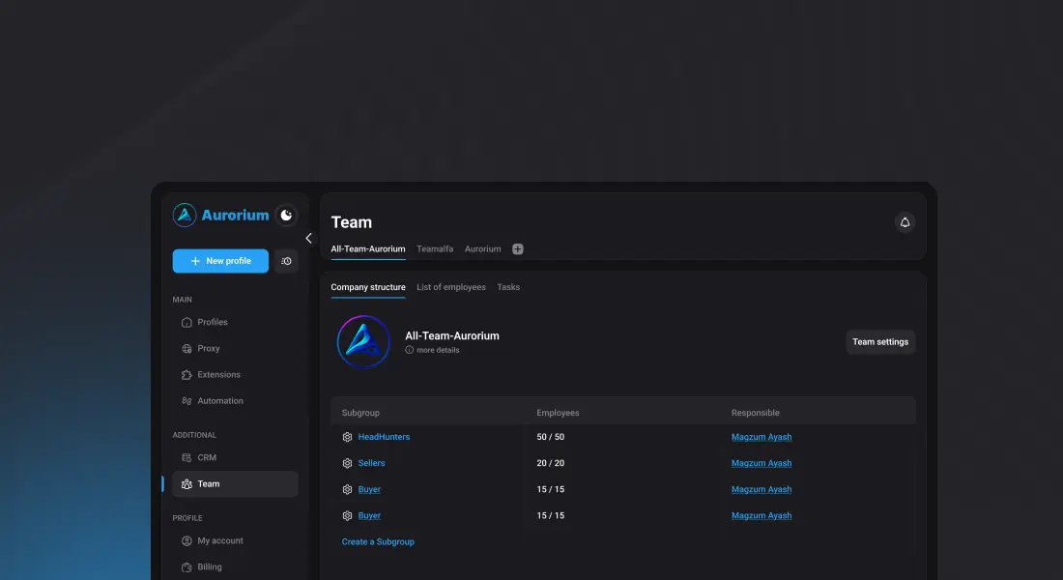1063x580 pixels.
Task: Open the Tasks tab
Action: pyautogui.click(x=508, y=287)
